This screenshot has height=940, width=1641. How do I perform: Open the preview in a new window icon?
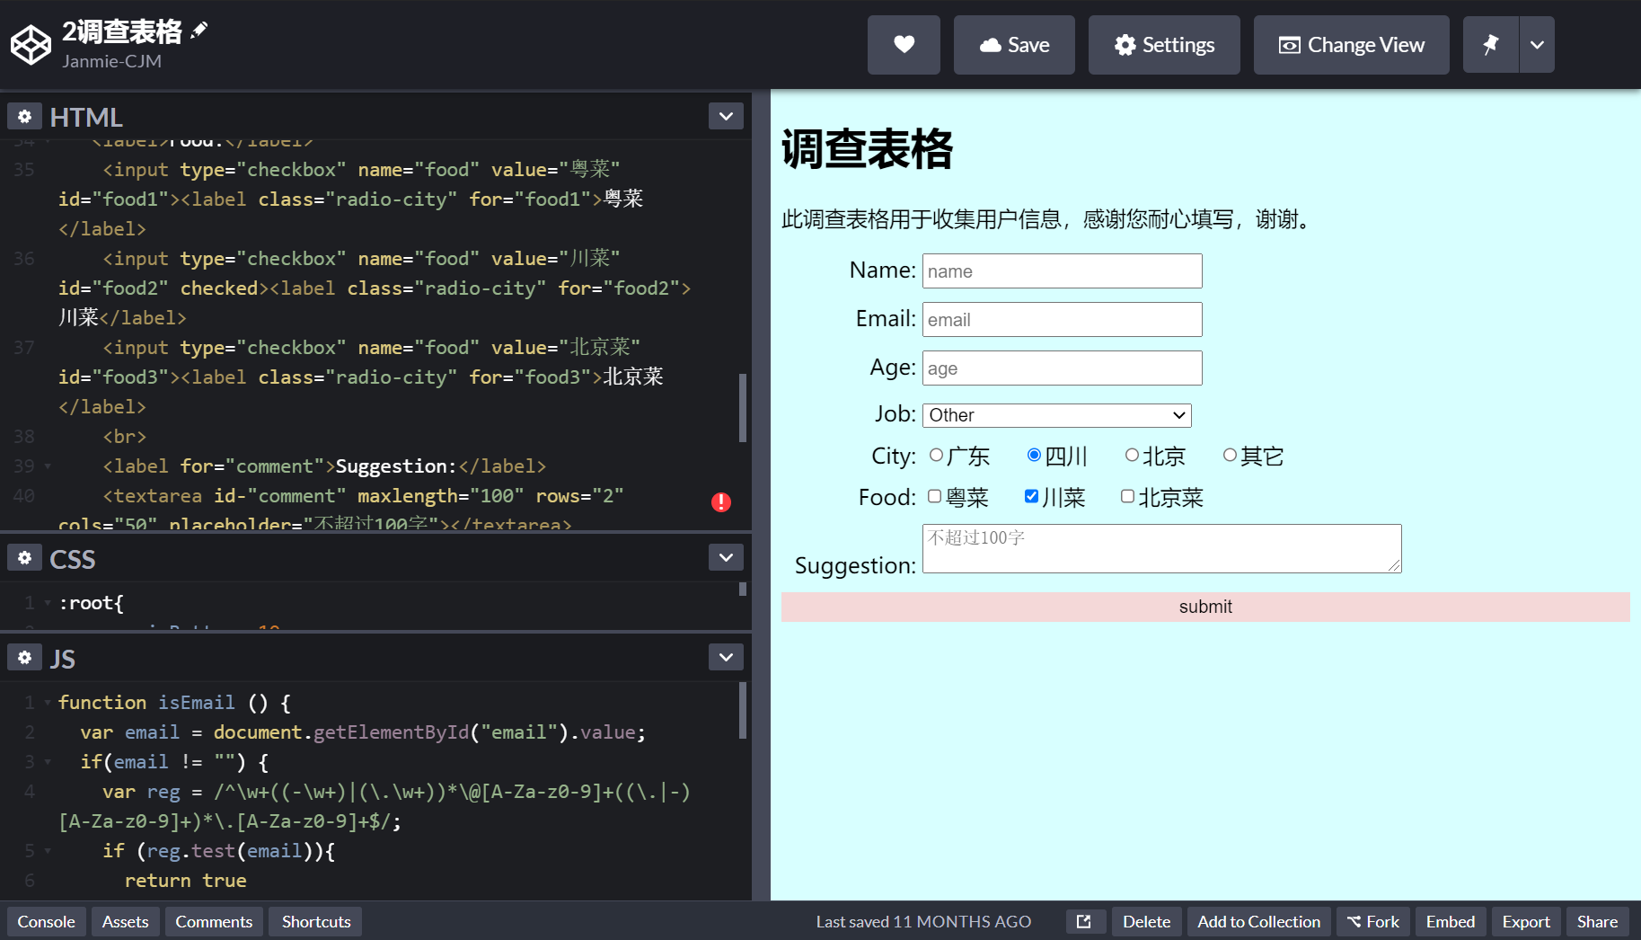(x=1085, y=921)
